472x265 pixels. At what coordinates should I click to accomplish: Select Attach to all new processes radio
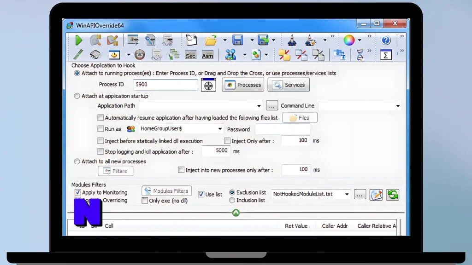pos(77,161)
